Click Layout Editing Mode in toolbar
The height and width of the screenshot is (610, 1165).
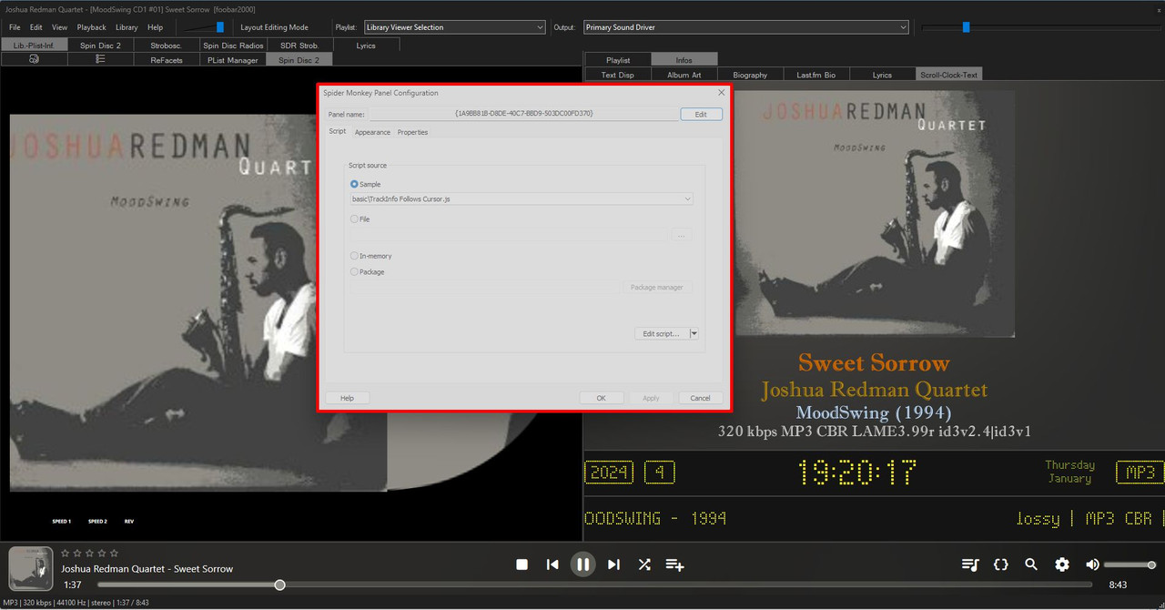pos(274,27)
